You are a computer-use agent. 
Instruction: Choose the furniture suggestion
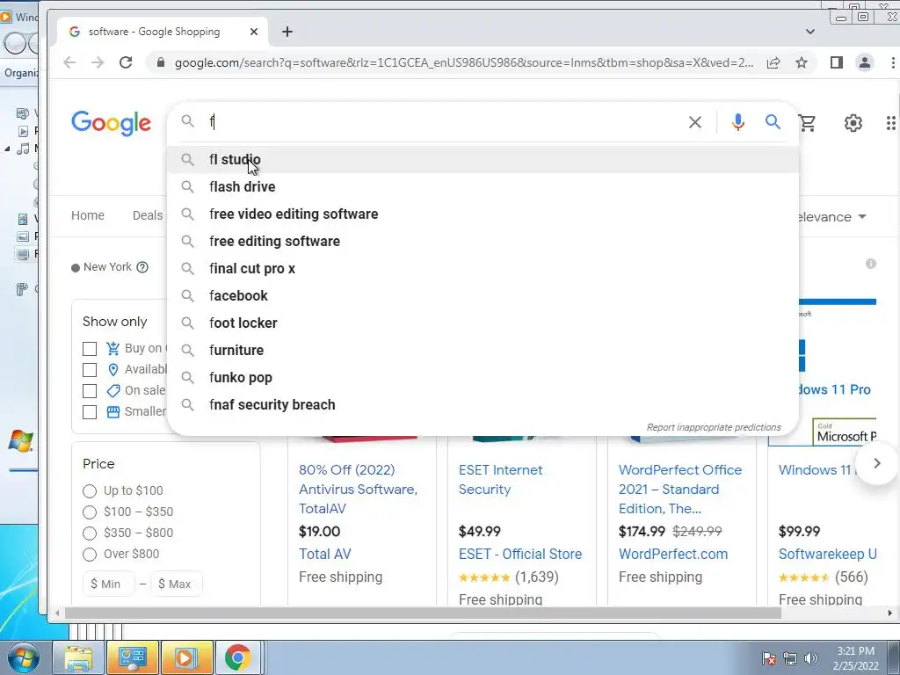pos(483,350)
